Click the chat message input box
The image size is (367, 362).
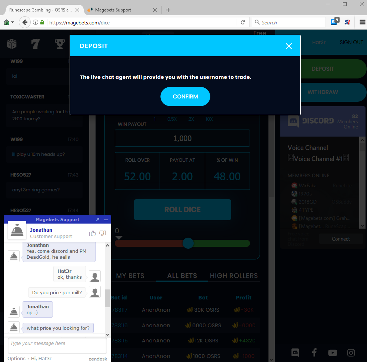[57, 346]
